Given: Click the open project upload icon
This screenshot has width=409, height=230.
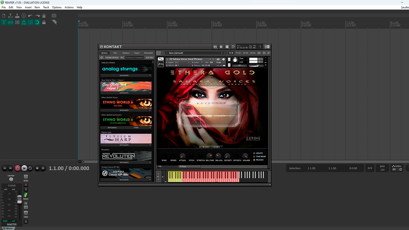Looking at the screenshot, I should (10, 16).
